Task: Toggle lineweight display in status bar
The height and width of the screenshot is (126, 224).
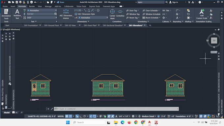Action: point(101,116)
